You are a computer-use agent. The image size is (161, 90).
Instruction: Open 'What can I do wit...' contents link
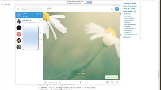(x=130, y=3)
